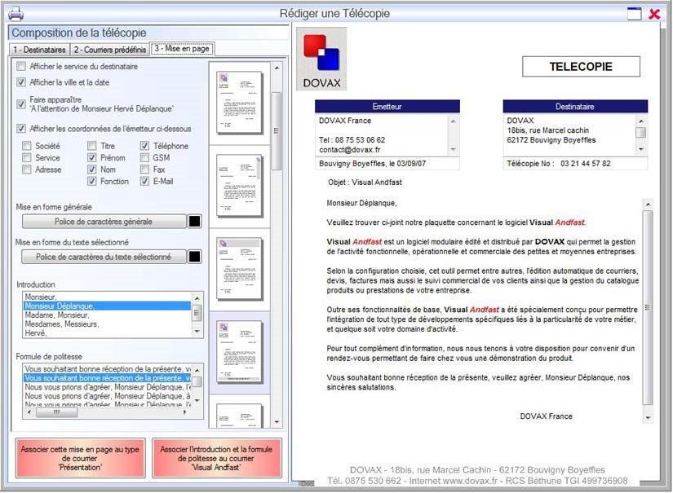
Task: Click down arrow of layout thumbnails scrollbar
Action: [x=277, y=422]
